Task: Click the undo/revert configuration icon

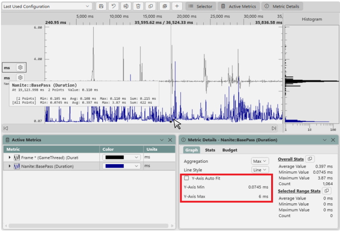Action: [x=113, y=6]
